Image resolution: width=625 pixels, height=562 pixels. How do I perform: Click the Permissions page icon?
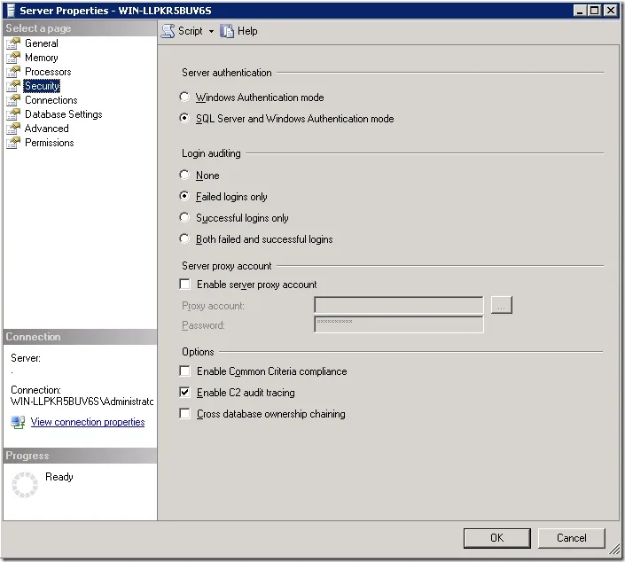(x=13, y=143)
